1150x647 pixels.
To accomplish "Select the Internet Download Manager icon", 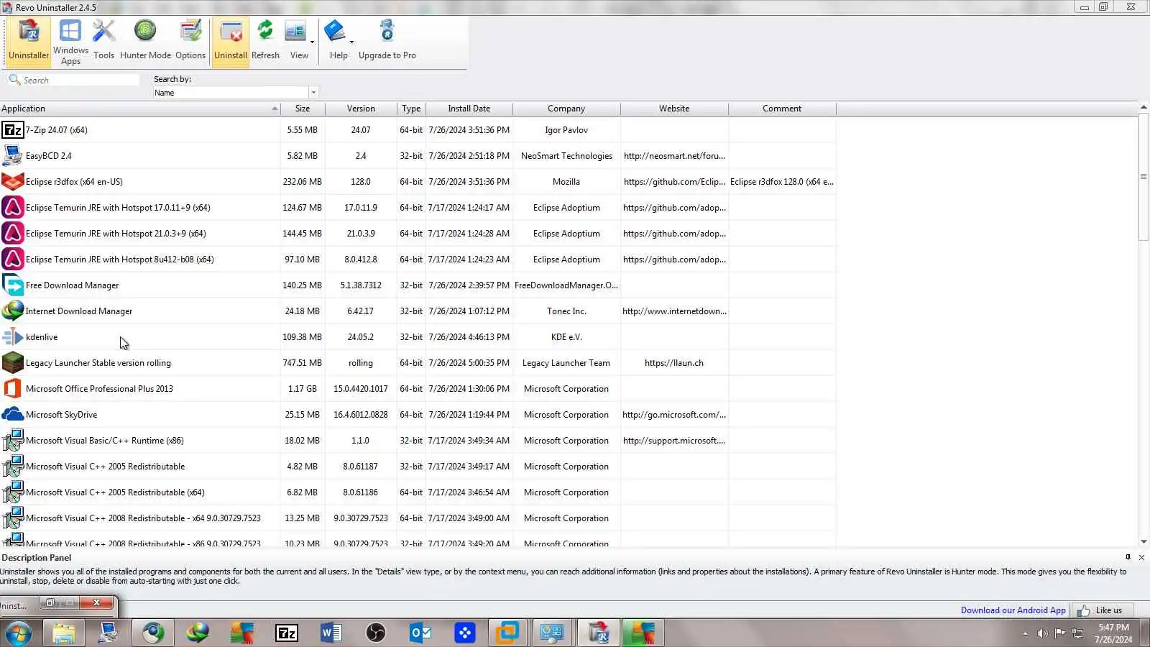I will tap(13, 311).
